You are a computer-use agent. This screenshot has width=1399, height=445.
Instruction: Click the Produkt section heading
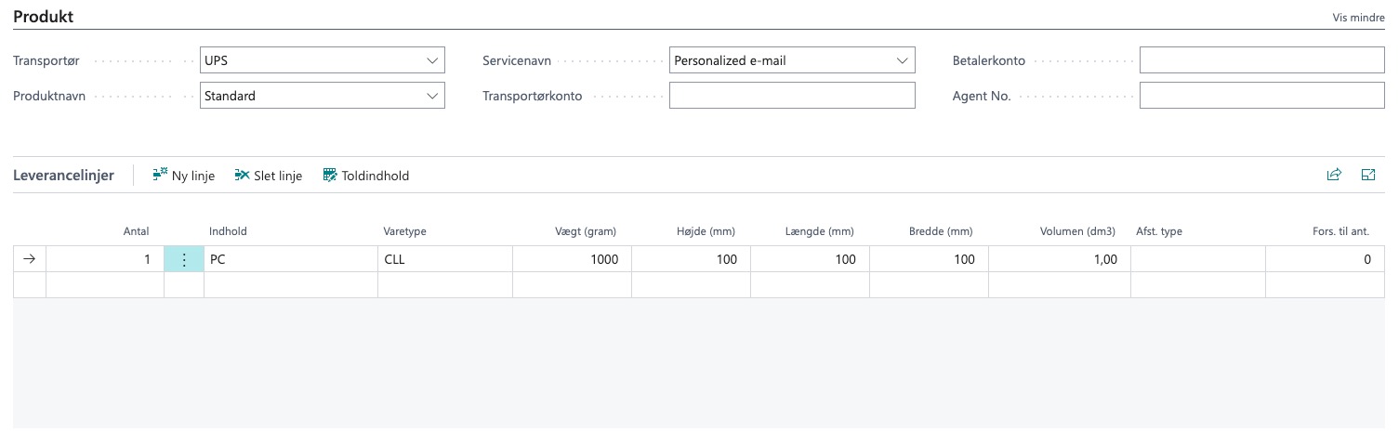(x=43, y=17)
